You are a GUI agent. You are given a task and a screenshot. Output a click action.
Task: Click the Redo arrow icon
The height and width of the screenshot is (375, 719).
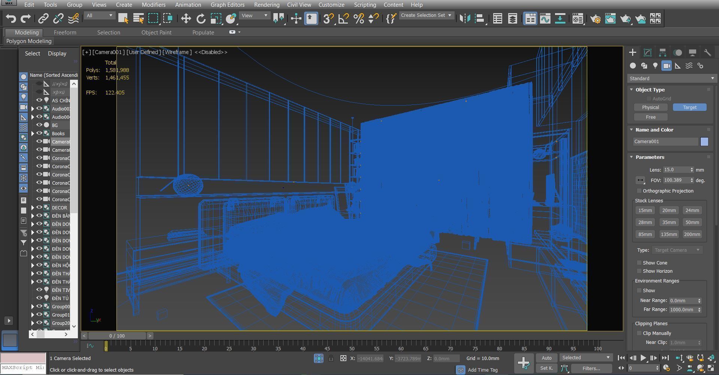[25, 18]
